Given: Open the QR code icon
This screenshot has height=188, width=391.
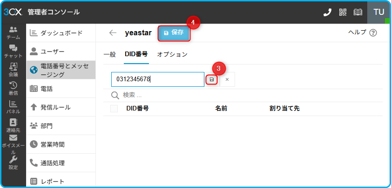Looking at the screenshot, I should (343, 12).
